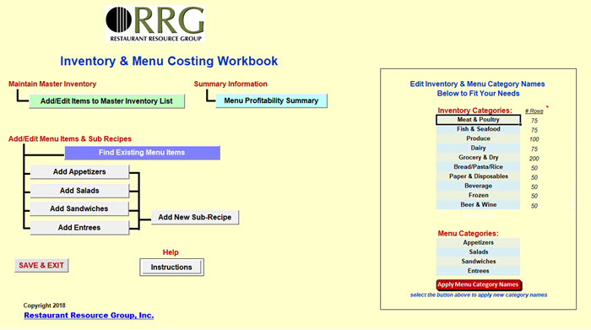This screenshot has height=330, width=591.
Task: Click row count 100 beside Produce
Action: pos(534,139)
